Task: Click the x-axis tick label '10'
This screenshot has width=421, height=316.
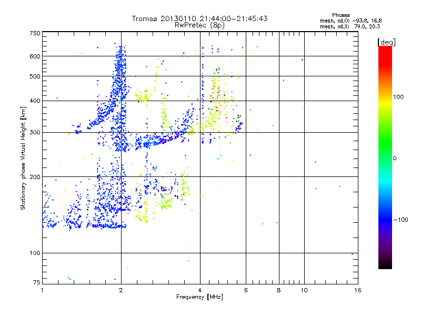Action: [x=304, y=290]
